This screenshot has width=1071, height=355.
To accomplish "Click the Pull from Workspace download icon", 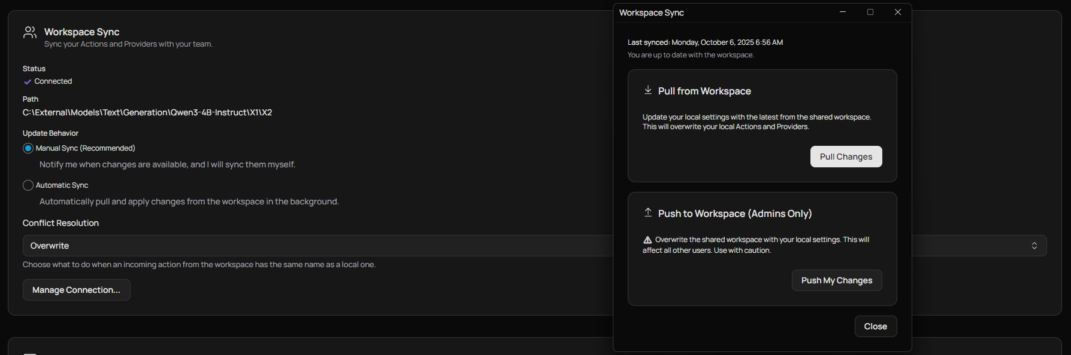I will tap(648, 90).
